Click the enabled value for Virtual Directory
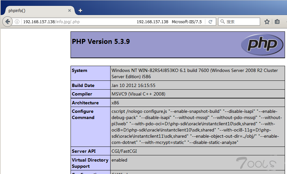The image size is (287, 174). coord(119,160)
